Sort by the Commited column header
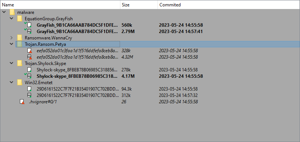The width and height of the screenshot is (300, 142). [229, 5]
